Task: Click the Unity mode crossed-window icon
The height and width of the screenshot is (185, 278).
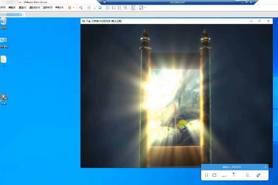Action: click(x=125, y=8)
